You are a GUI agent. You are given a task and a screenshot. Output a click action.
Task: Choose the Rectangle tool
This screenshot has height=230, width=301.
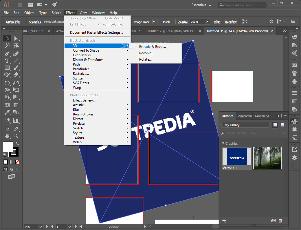coord(7,68)
